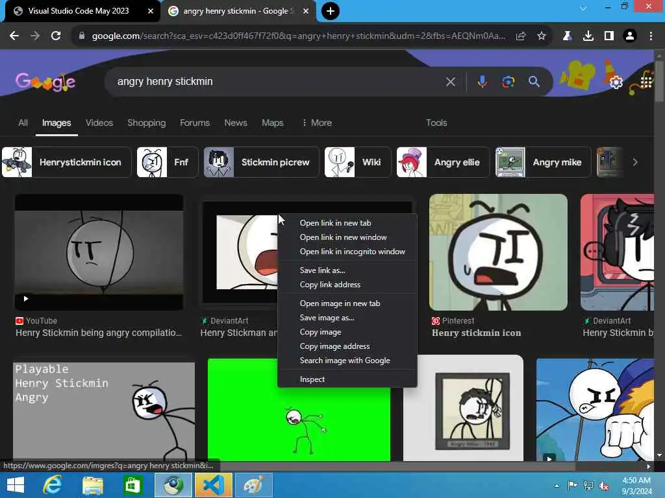Open the YouTube angry compilation thumbnail
Viewport: 665px width, 498px height.
(99, 252)
